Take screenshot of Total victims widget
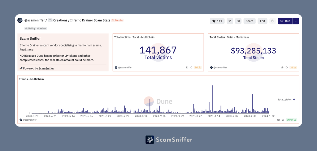 coord(187,67)
